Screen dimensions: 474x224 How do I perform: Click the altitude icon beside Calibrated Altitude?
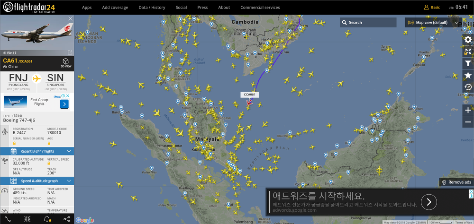click(x=5, y=161)
